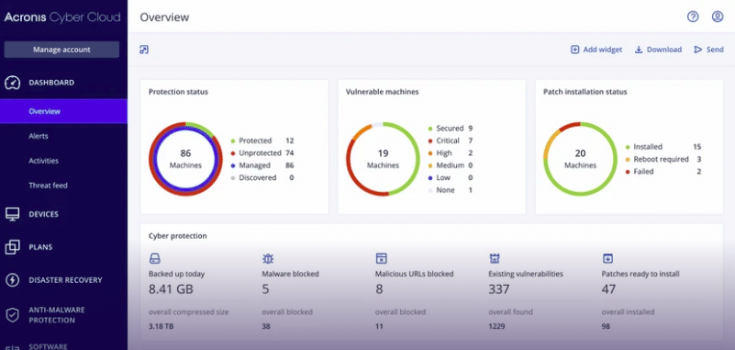Screen dimensions: 735x350
Task: Click the Low 0 legend entry
Action: 450,178
